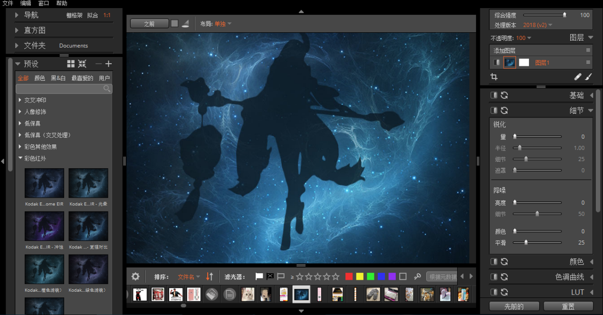Click the collapse-all arrows icon in presets
The height and width of the screenshot is (315, 603).
pos(82,64)
